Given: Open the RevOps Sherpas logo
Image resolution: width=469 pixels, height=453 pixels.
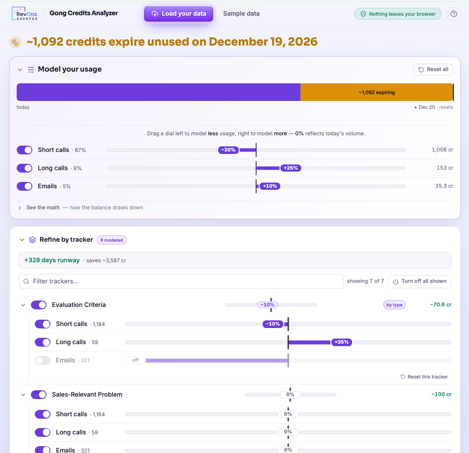Looking at the screenshot, I should 25,13.
